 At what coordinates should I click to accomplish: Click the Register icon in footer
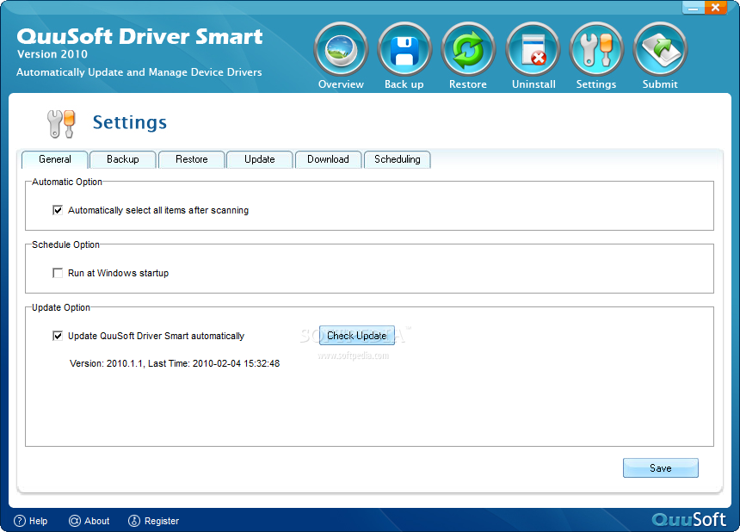(x=134, y=521)
